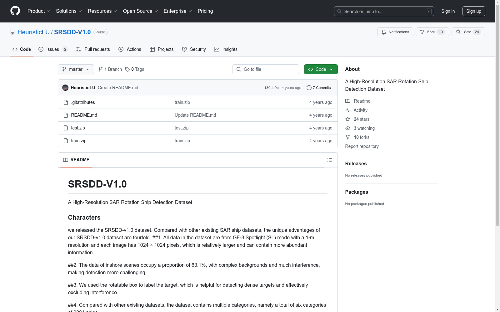The image size is (500, 312).
Task: Click the file icon for .gitattributes
Action: click(66, 102)
